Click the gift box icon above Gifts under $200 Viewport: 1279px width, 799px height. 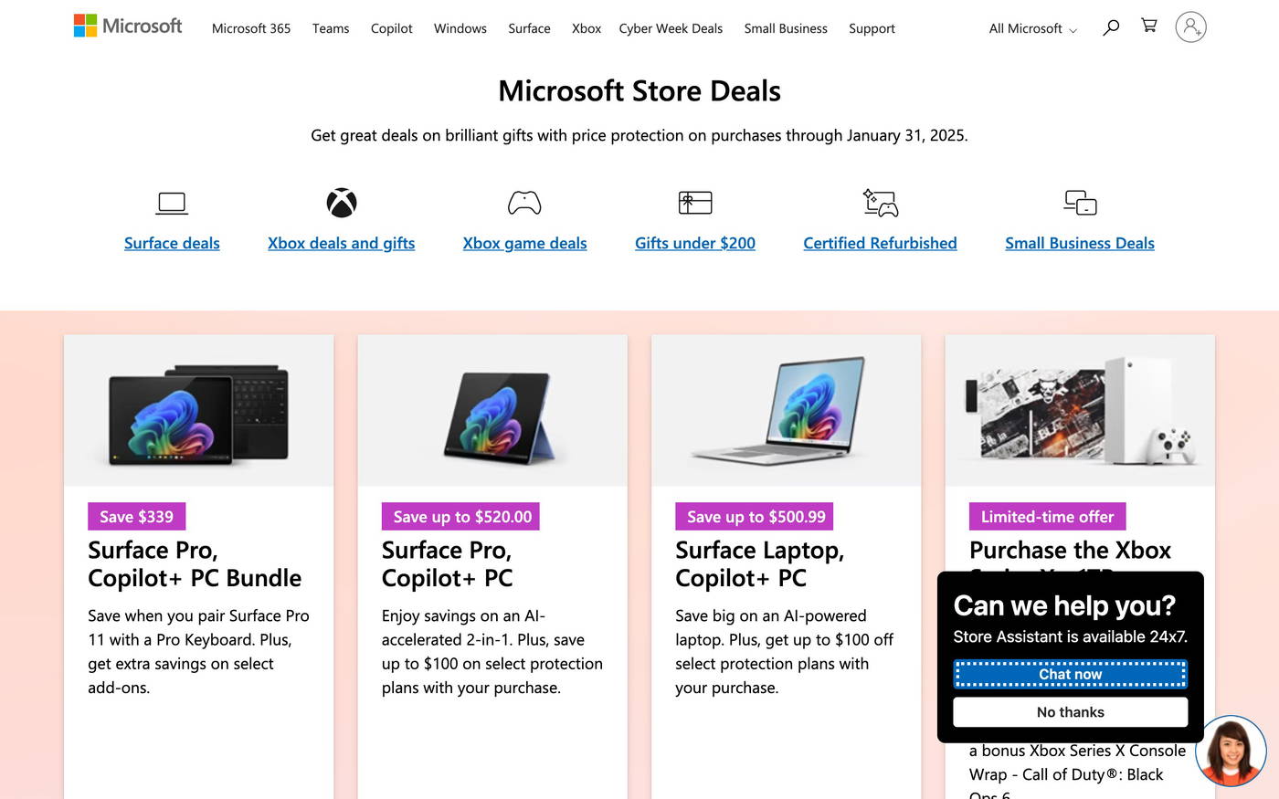[x=694, y=202]
